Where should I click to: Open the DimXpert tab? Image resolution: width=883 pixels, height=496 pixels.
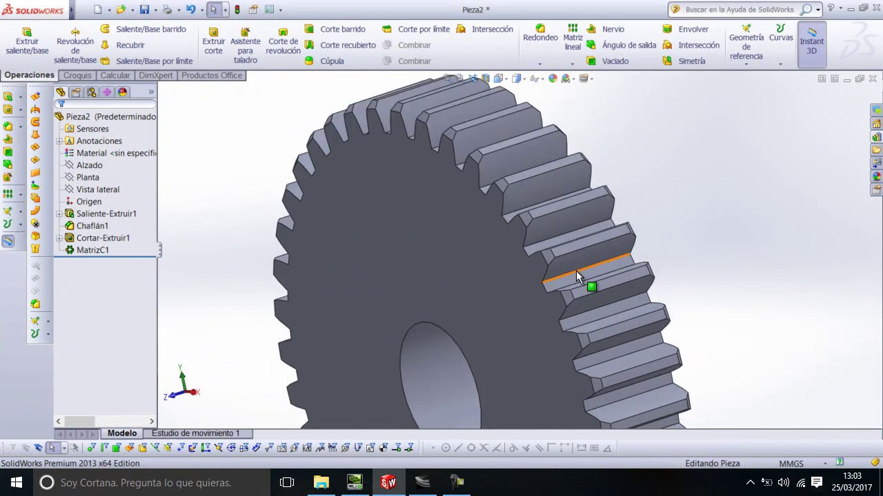155,75
